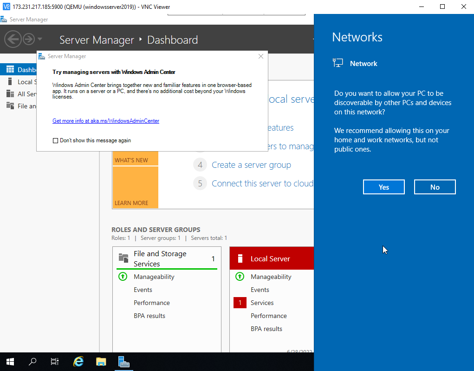This screenshot has height=371, width=474.
Task: Open Performance under File and Storage Services
Action: pyautogui.click(x=152, y=303)
